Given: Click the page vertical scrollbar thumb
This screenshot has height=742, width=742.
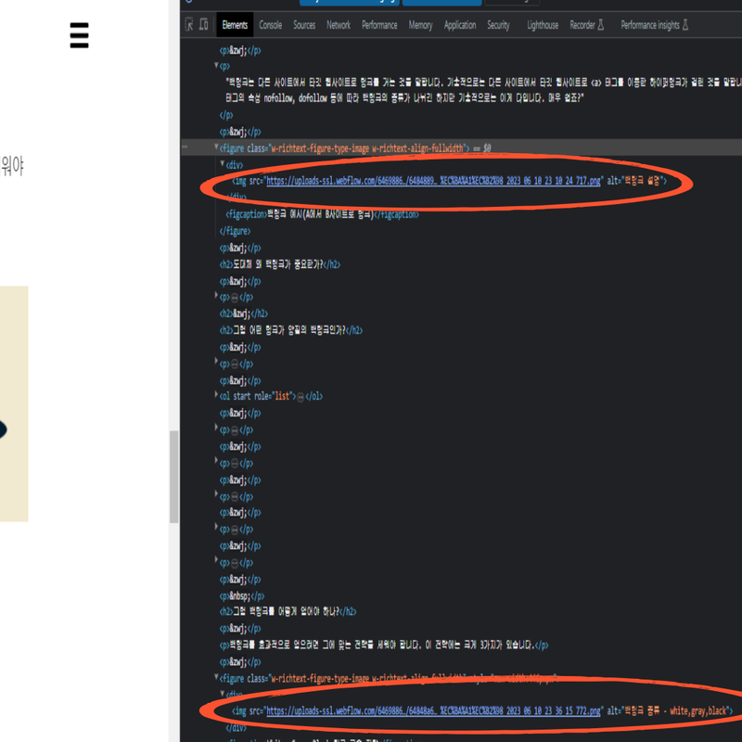Looking at the screenshot, I should [174, 477].
